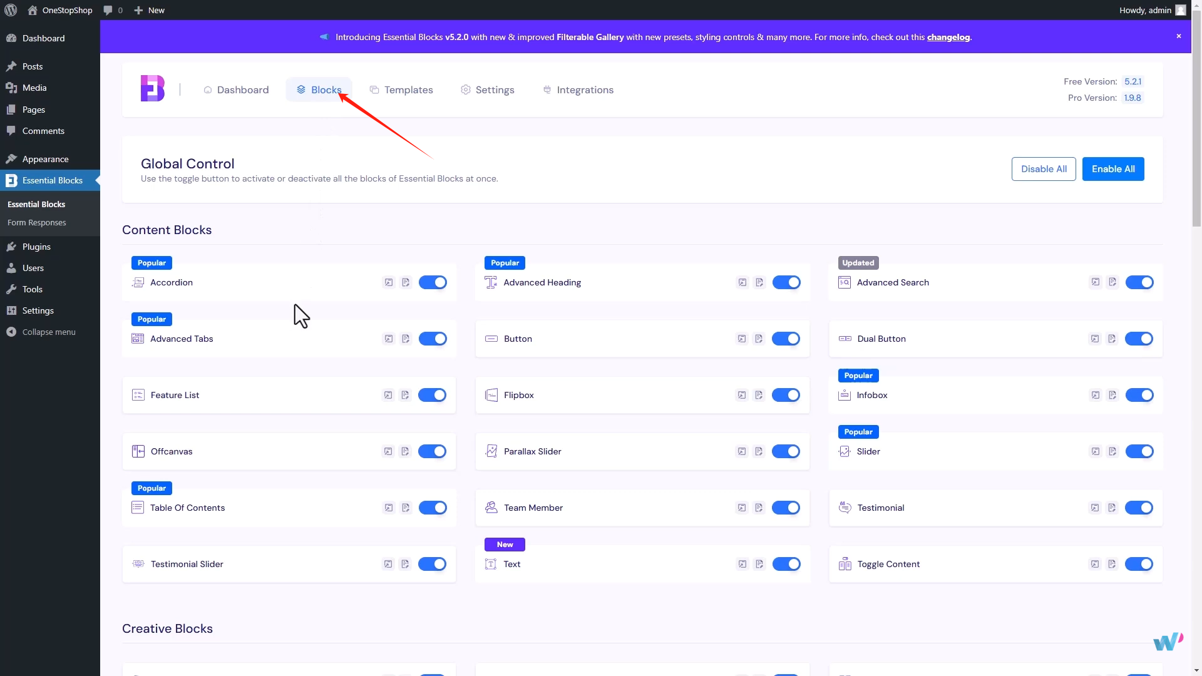Image resolution: width=1202 pixels, height=676 pixels.
Task: Toggle the Testimonial block switch
Action: tap(1139, 508)
